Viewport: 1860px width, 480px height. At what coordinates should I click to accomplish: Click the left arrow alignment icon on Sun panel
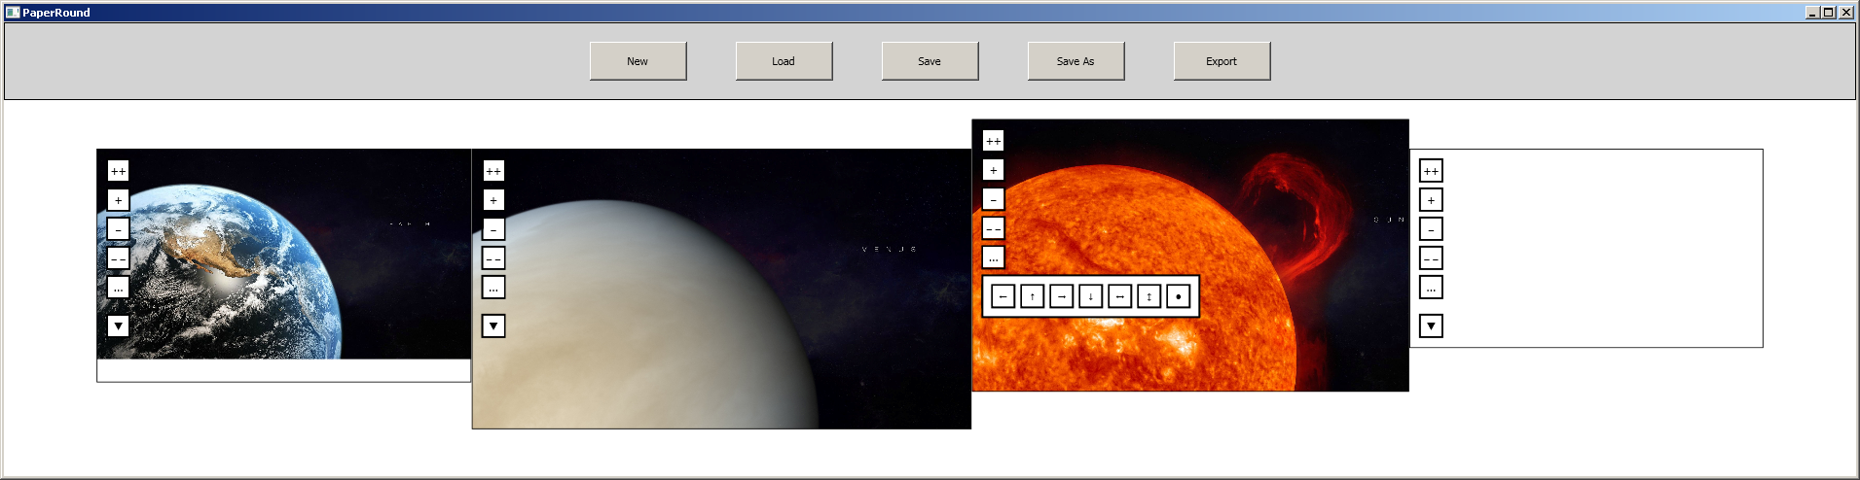[1003, 296]
